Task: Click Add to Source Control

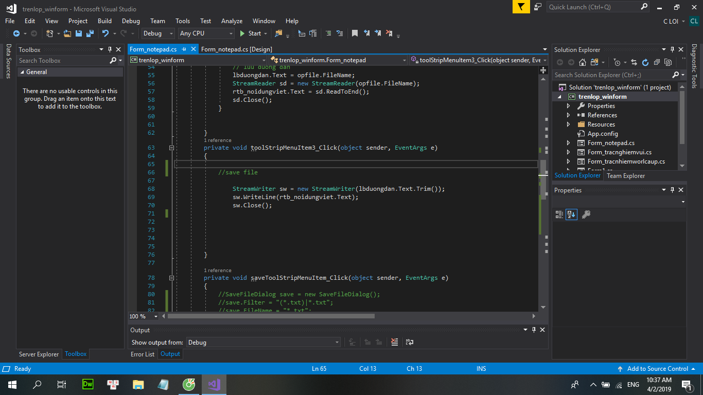Action: [657, 368]
